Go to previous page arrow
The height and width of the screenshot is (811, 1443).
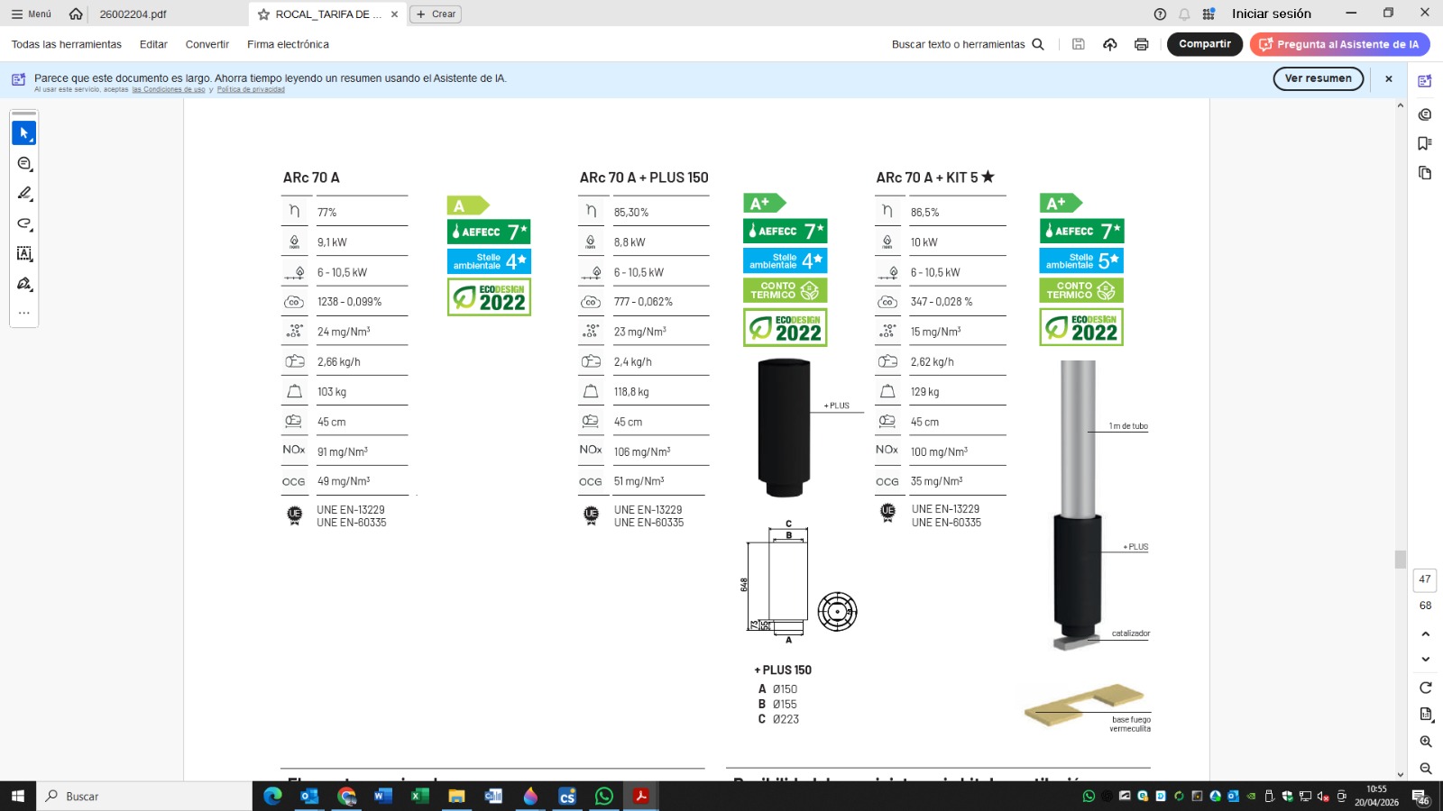pos(1426,634)
